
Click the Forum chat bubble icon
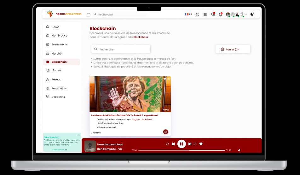[x=48, y=70]
